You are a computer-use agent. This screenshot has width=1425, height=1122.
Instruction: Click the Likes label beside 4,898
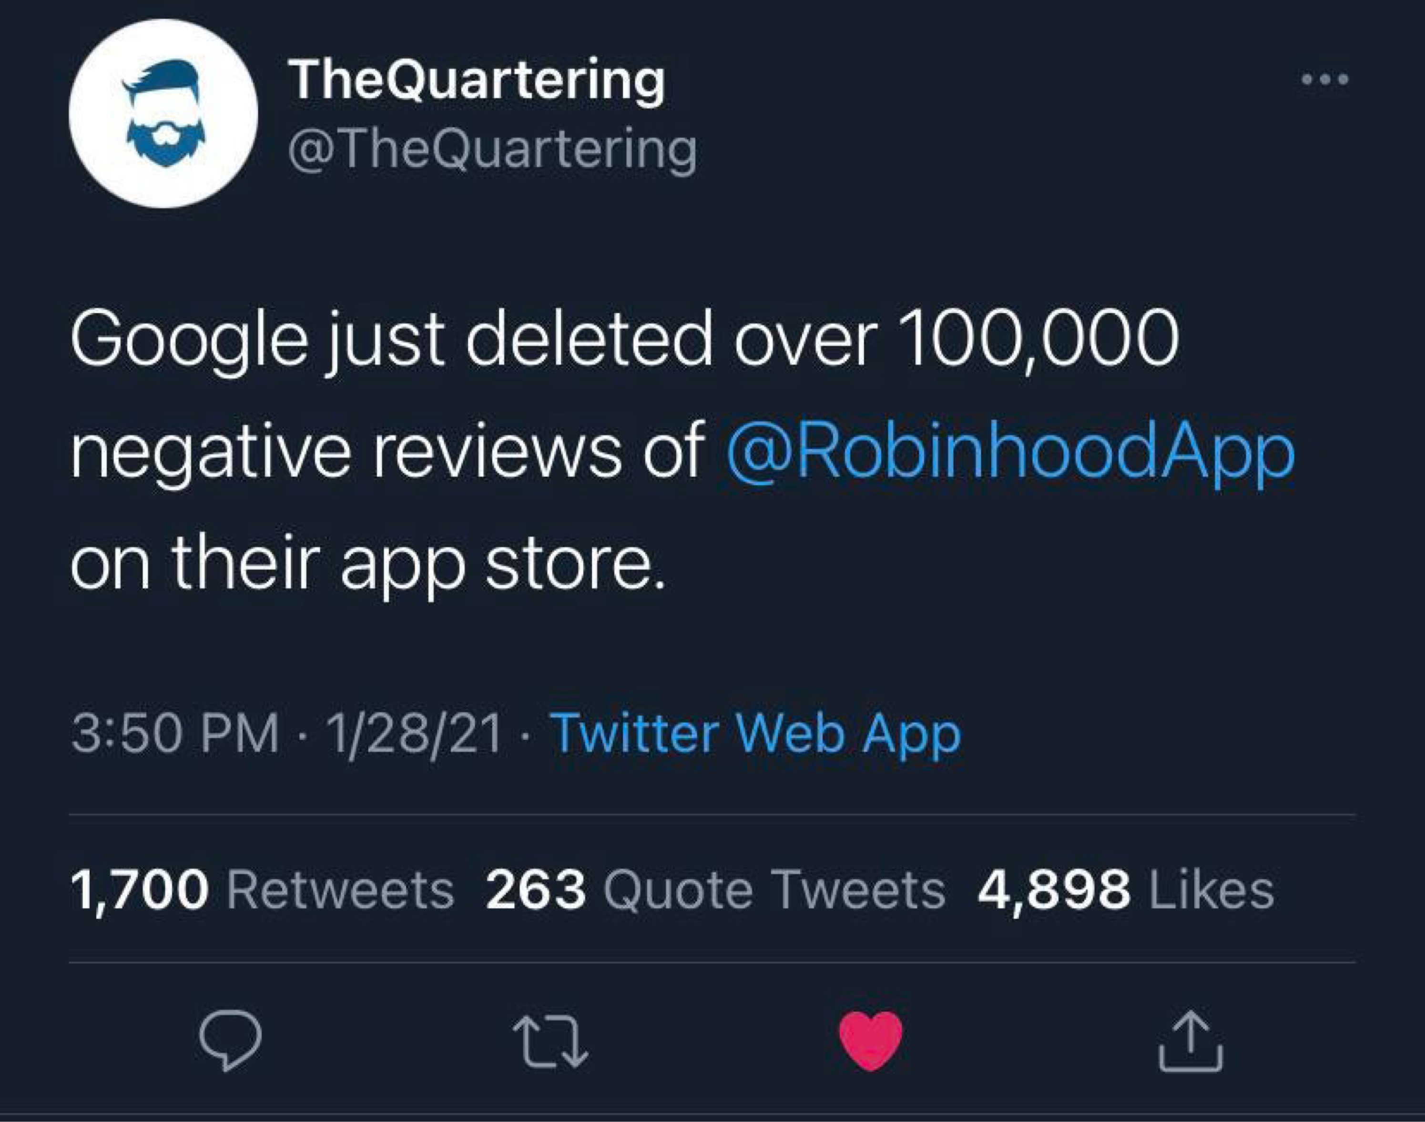[1210, 890]
